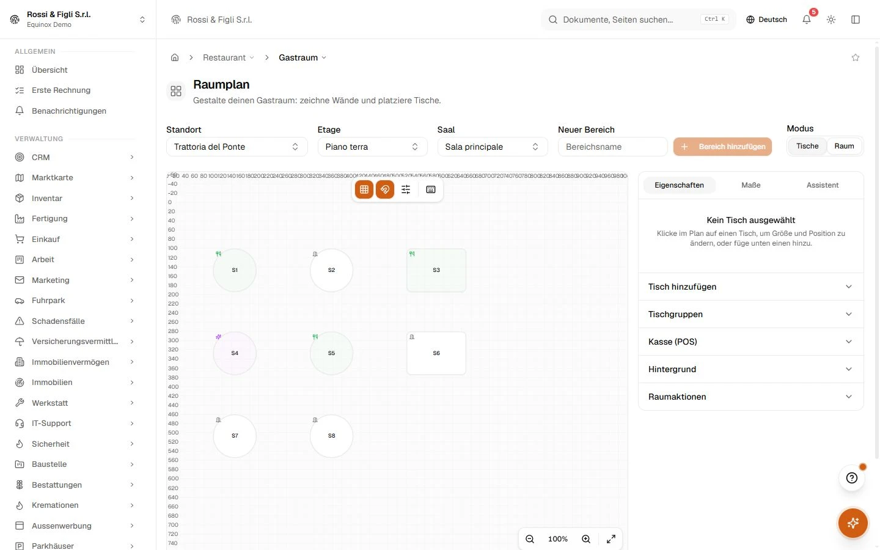Toggle magnet snapping in the canvas toolbar

tap(385, 189)
